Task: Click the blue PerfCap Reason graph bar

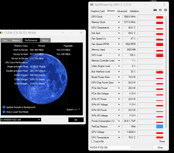Action: (x=159, y=127)
